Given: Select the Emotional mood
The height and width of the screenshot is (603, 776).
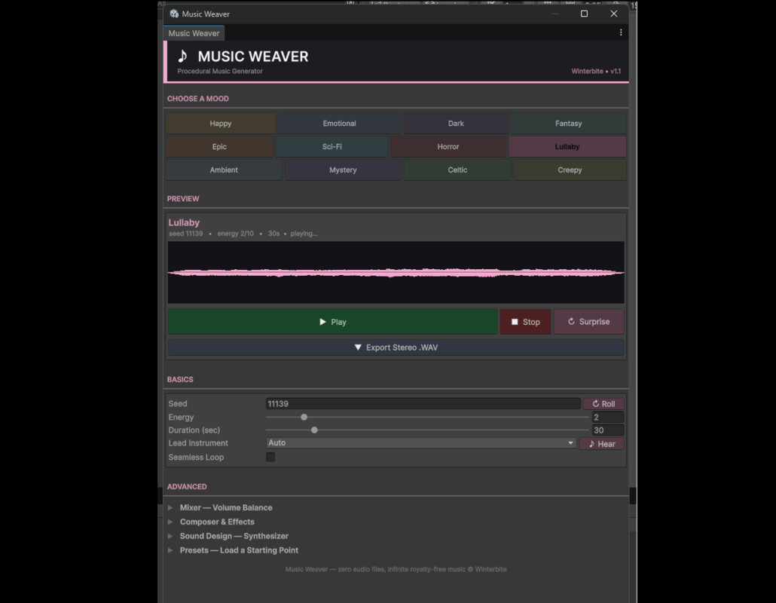Looking at the screenshot, I should pyautogui.click(x=339, y=124).
